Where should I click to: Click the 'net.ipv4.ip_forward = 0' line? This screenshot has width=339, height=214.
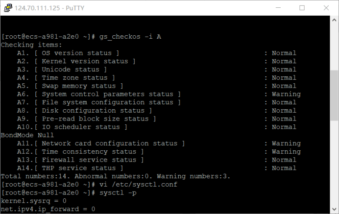[48, 209]
